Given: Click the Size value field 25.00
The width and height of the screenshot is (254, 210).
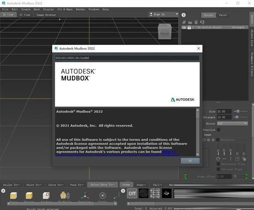Looking at the screenshot, I should [x=224, y=111].
